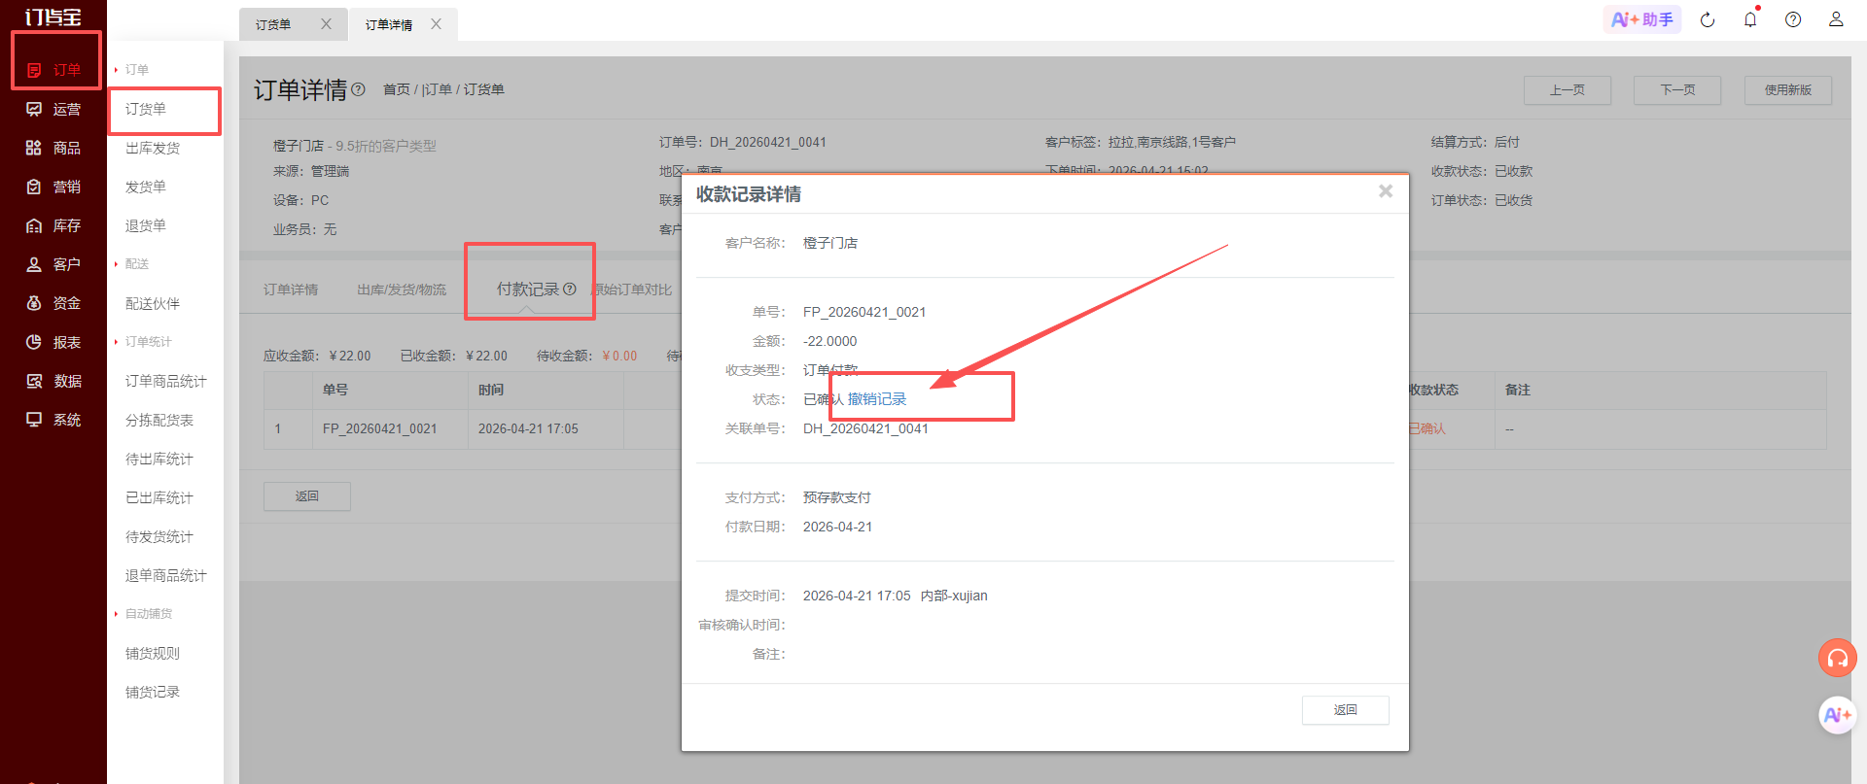Click the 撤销记录 link
1867x784 pixels.
click(x=877, y=399)
